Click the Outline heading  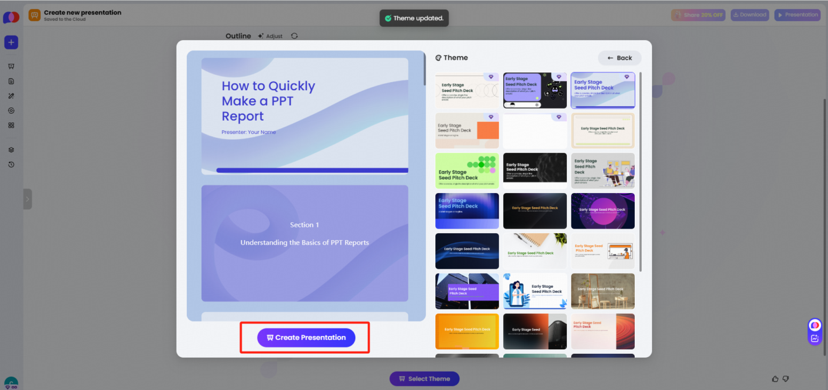pos(238,36)
